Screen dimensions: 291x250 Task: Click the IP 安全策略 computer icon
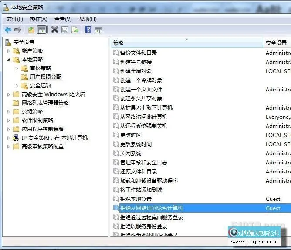tap(16, 138)
